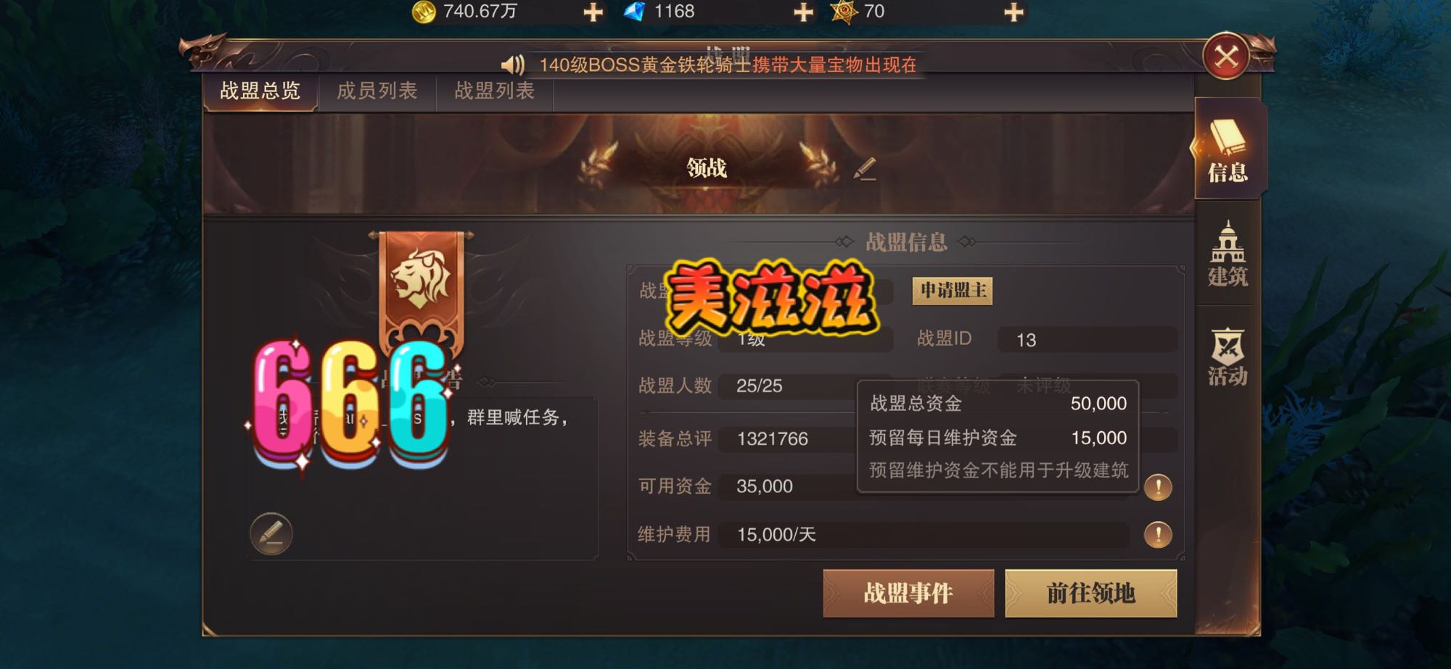Switch to the 成员列表 tab
Image resolution: width=1451 pixels, height=669 pixels.
[x=377, y=91]
